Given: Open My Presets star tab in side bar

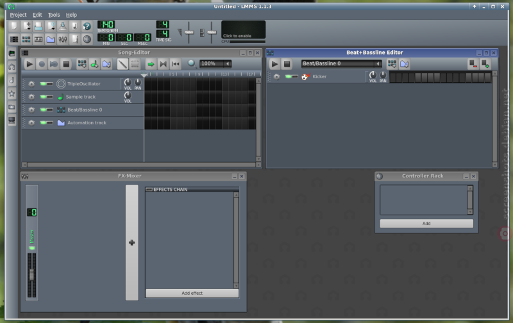Looking at the screenshot, I should pyautogui.click(x=12, y=94).
